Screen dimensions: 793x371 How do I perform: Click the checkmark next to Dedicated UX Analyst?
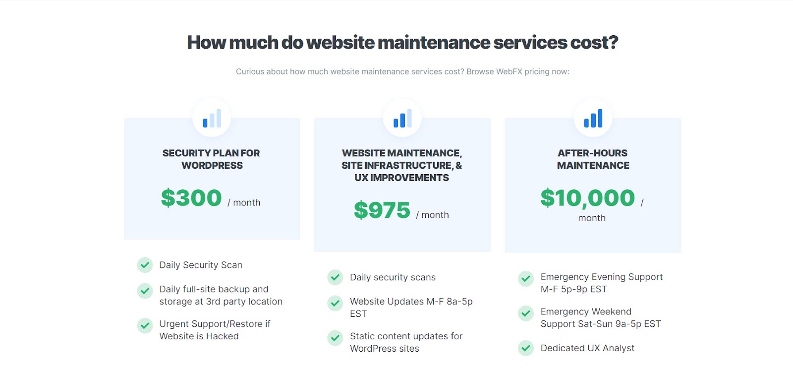click(x=526, y=348)
